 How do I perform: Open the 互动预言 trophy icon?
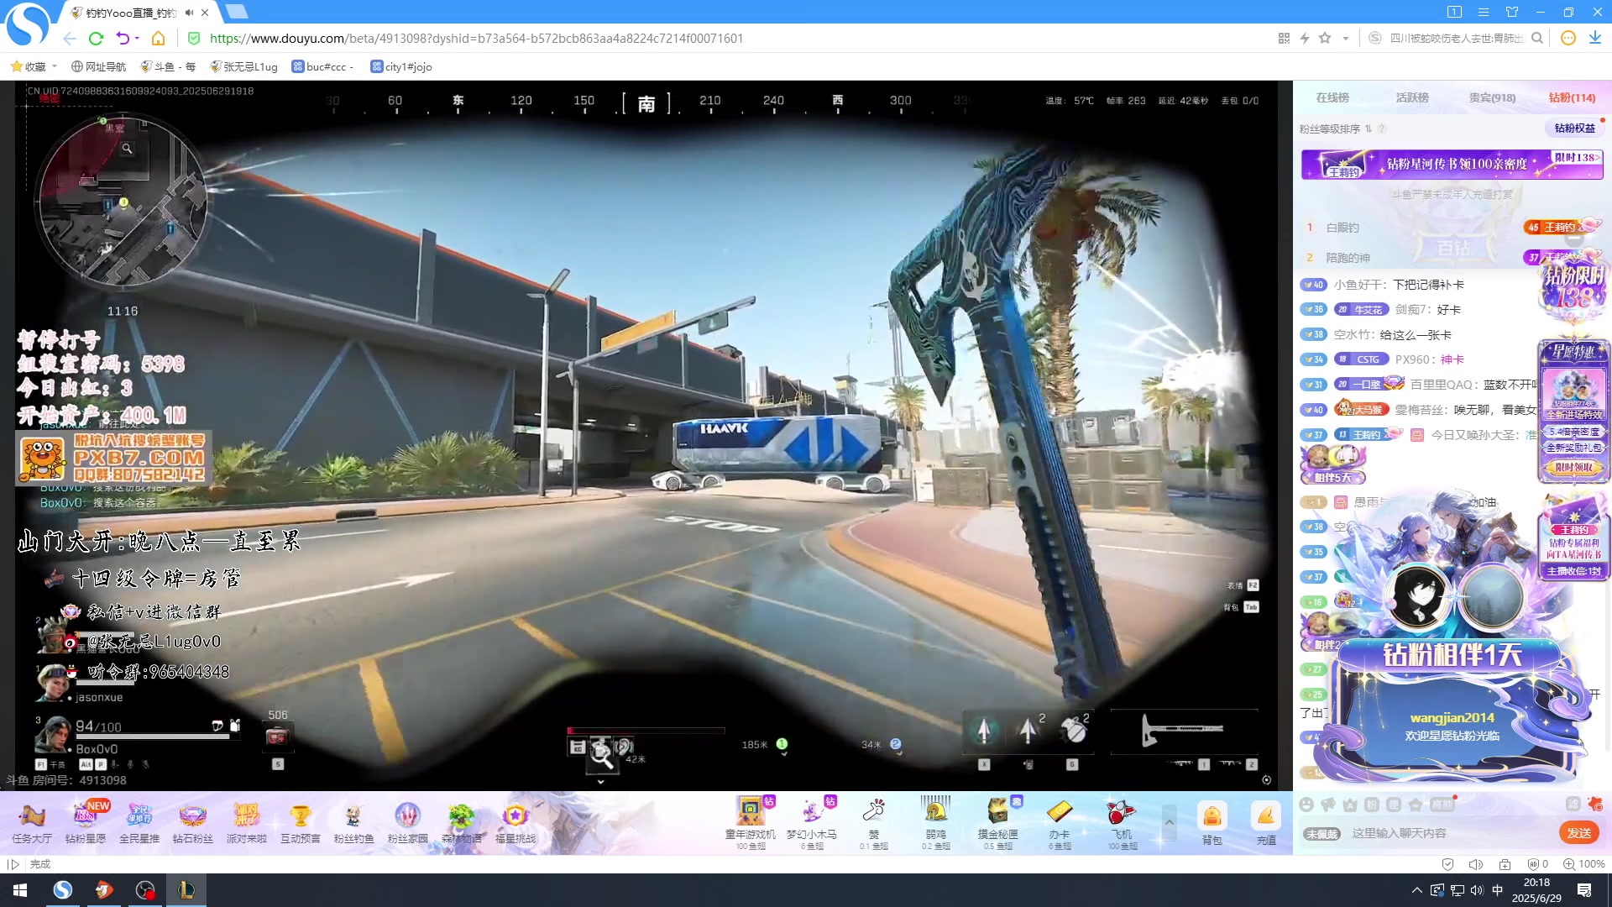[301, 822]
